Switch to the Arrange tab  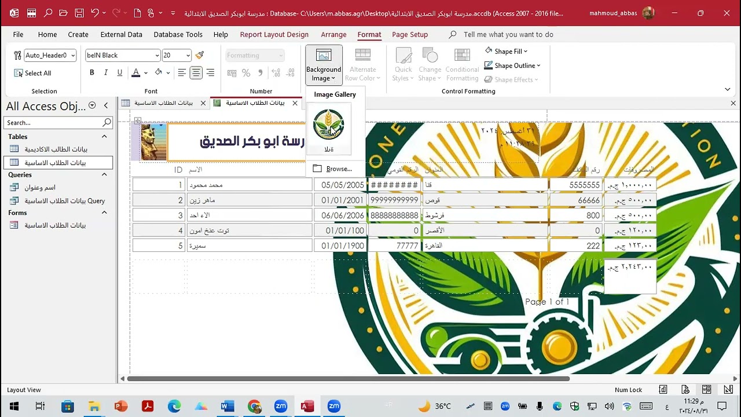coord(333,34)
